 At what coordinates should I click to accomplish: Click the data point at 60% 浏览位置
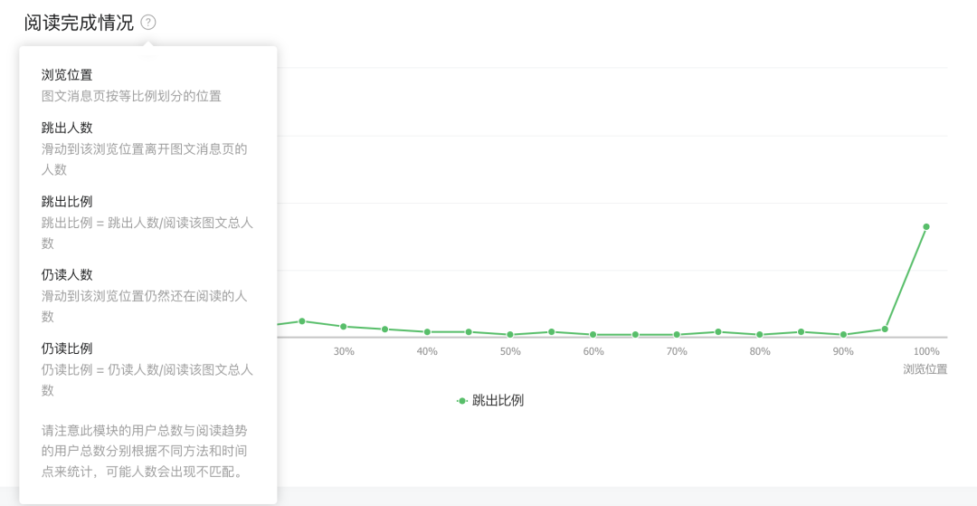(593, 335)
